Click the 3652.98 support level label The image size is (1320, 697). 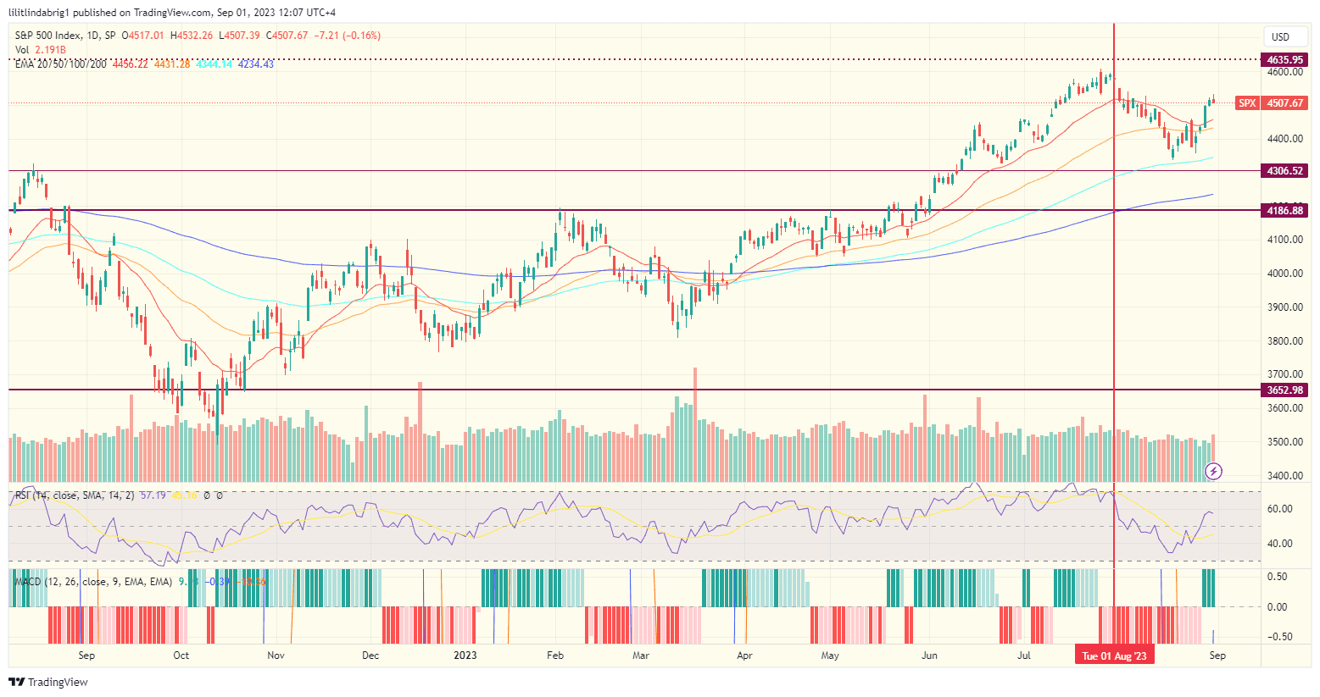click(x=1284, y=390)
